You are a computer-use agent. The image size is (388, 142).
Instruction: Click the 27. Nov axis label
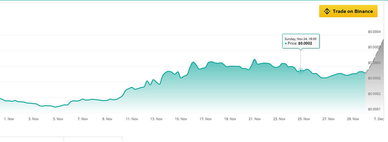(328, 119)
